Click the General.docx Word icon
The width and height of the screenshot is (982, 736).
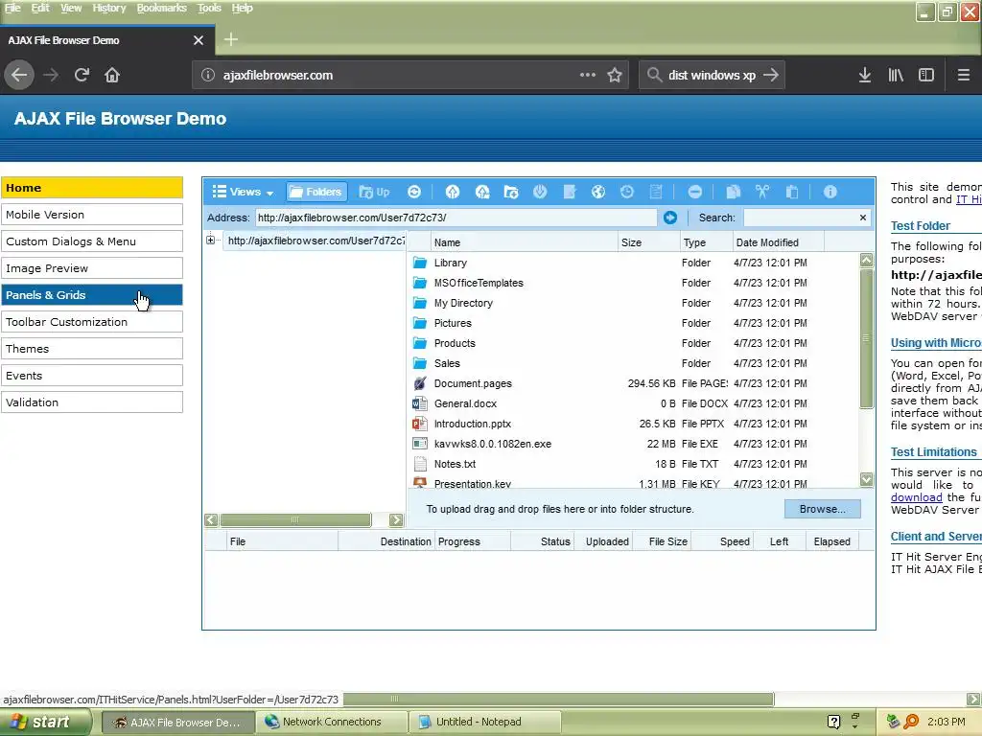[420, 403]
